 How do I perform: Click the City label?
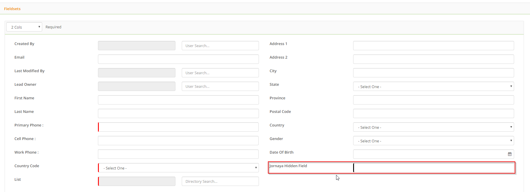coord(273,71)
